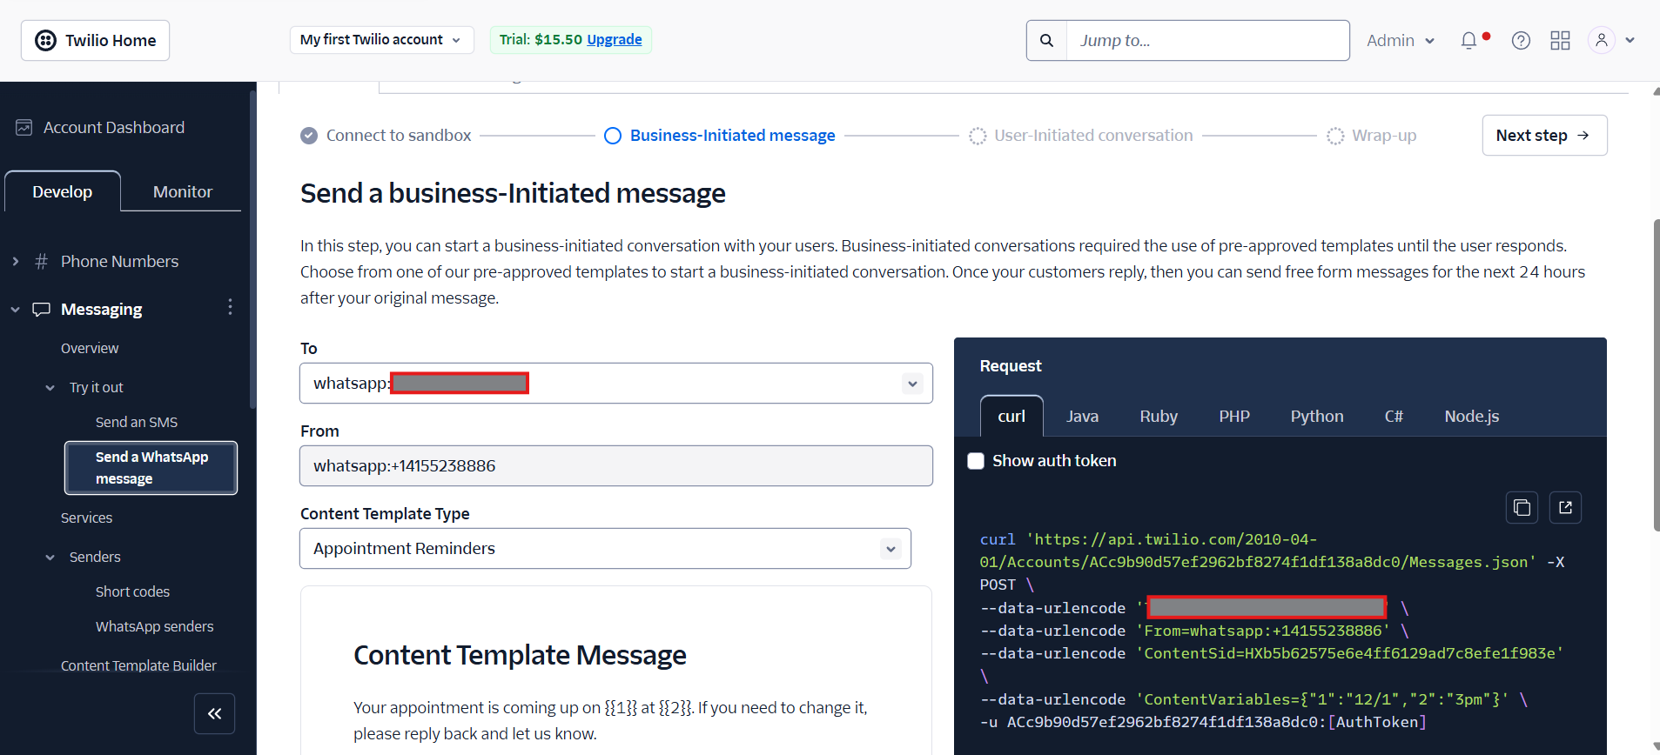Click the Content Template Message heading
The height and width of the screenshot is (755, 1660).
520,655
